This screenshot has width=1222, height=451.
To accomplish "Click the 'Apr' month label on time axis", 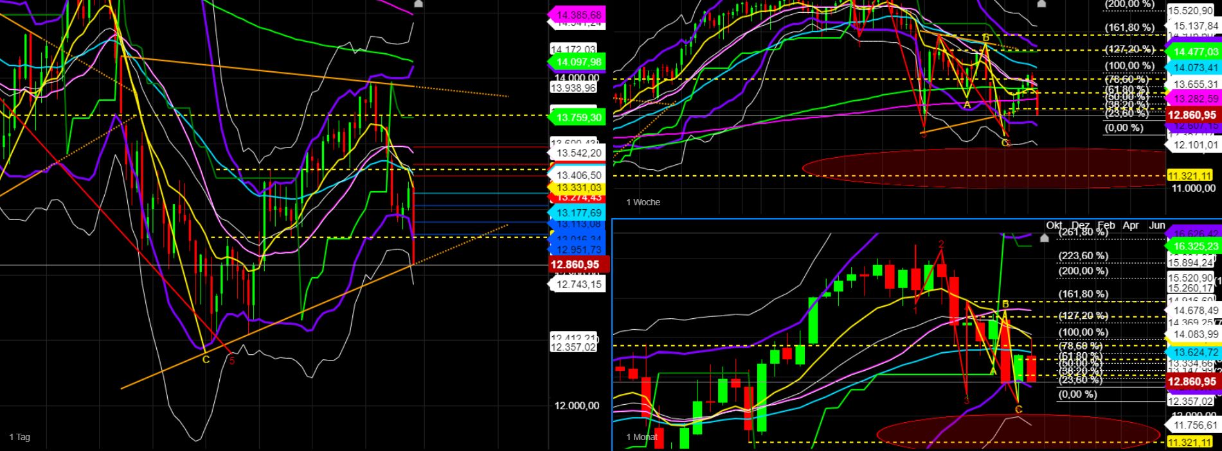I will pos(1131,225).
